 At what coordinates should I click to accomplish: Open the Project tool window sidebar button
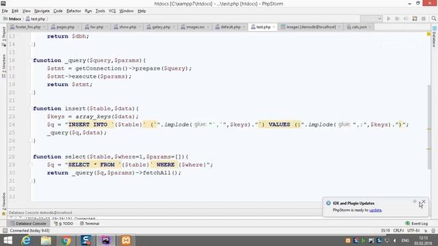(3, 36)
